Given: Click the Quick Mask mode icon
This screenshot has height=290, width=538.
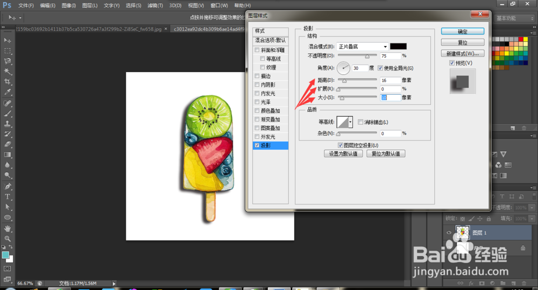Looking at the screenshot, I should (7, 268).
